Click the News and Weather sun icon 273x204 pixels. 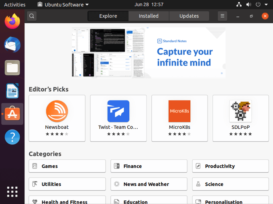pyautogui.click(x=117, y=184)
